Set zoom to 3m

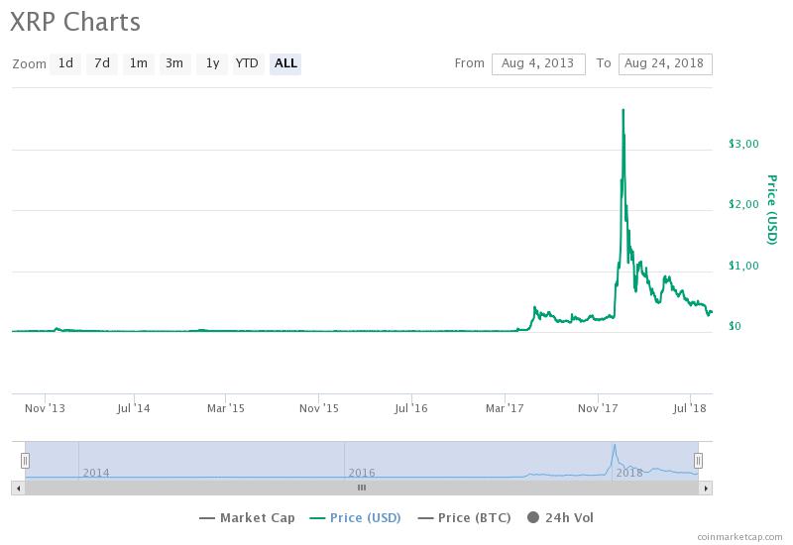(x=175, y=63)
